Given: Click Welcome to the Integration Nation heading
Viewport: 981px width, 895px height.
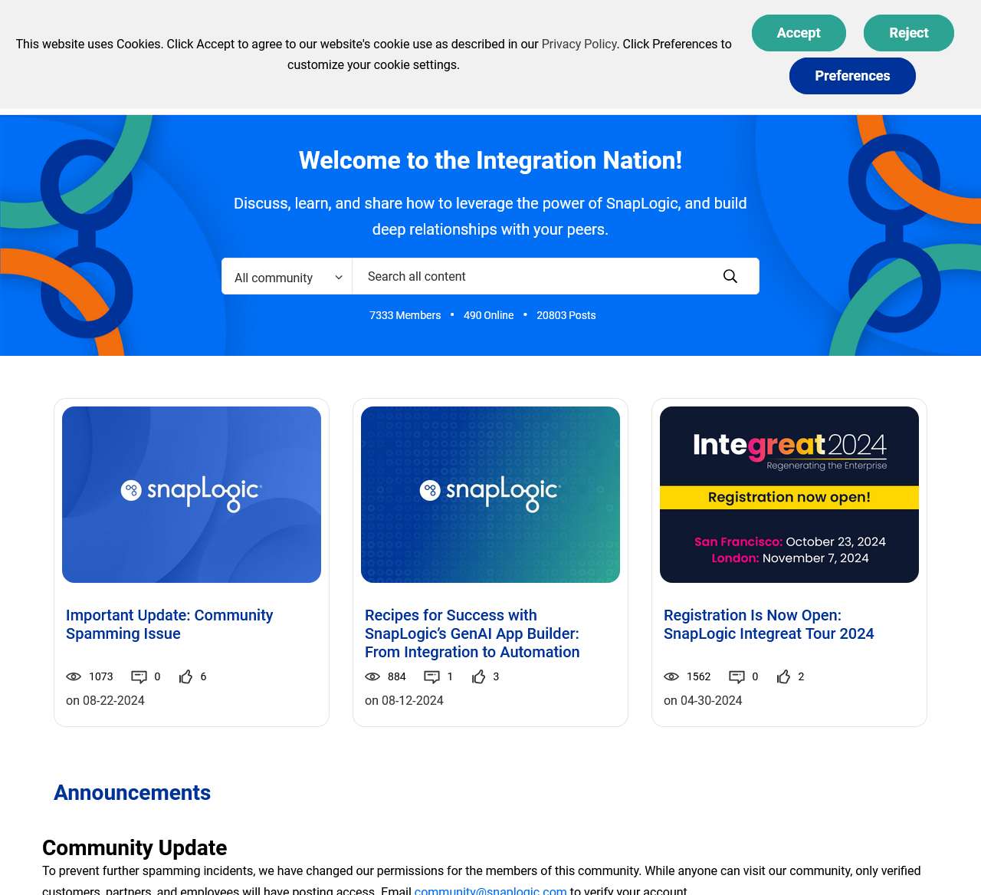Looking at the screenshot, I should click(490, 160).
